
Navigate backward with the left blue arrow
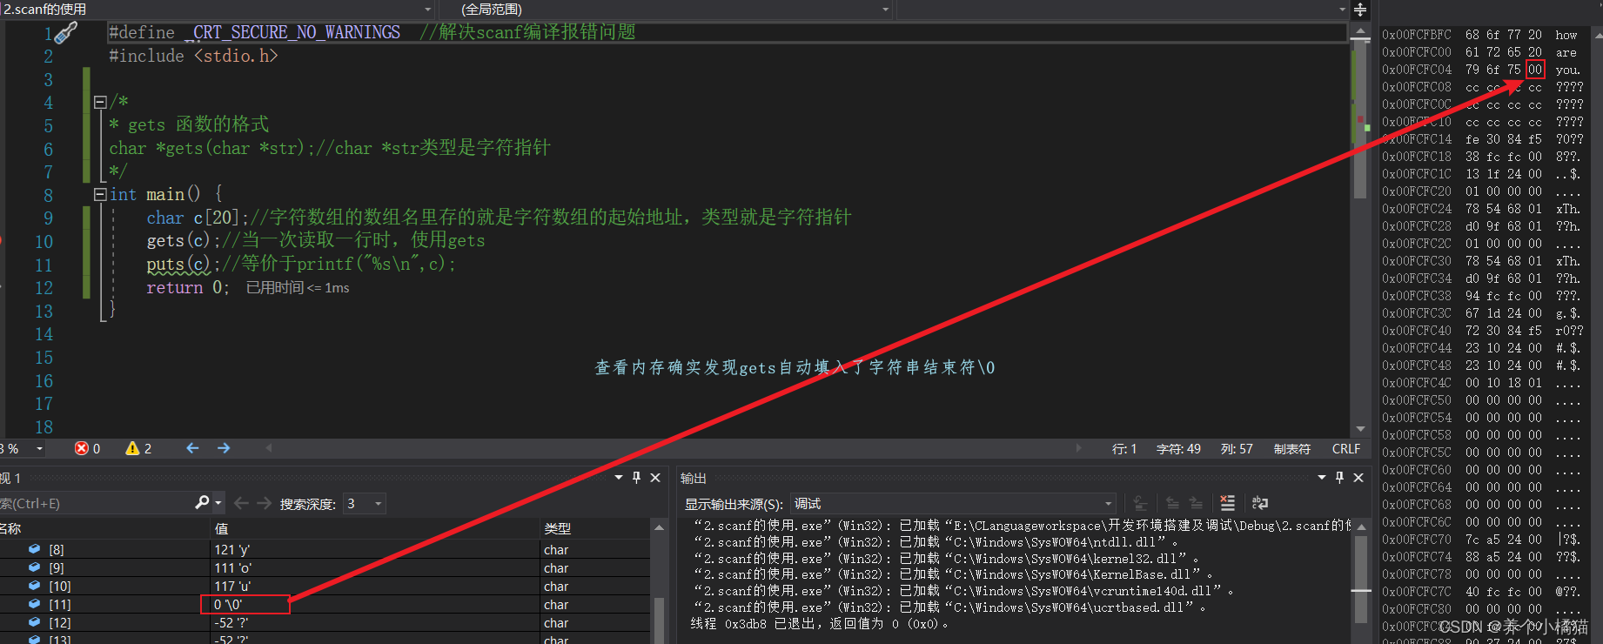(192, 448)
